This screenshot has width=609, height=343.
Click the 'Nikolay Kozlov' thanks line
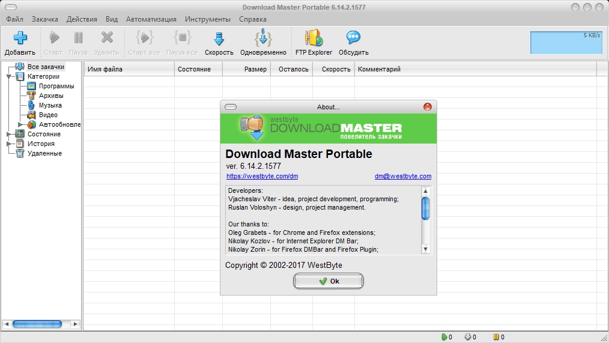pos(293,241)
